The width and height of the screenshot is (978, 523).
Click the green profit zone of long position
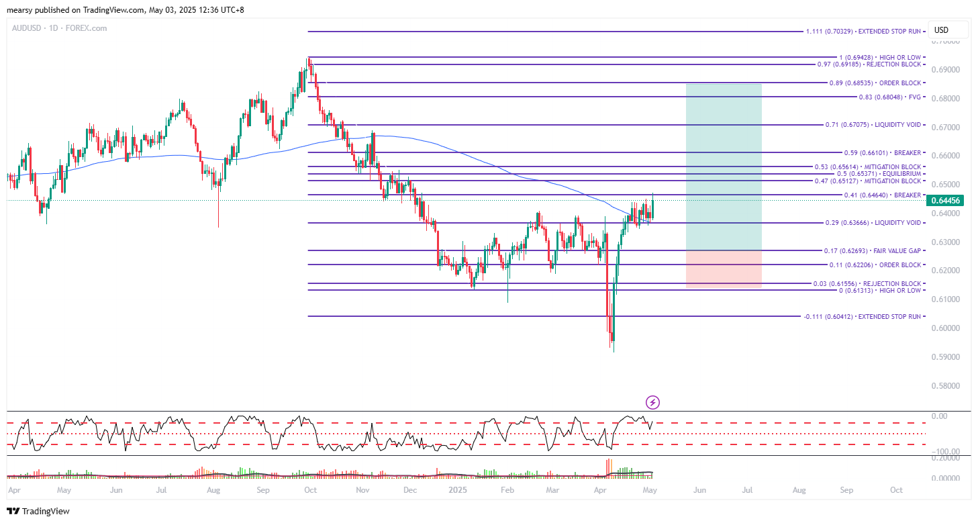click(724, 167)
